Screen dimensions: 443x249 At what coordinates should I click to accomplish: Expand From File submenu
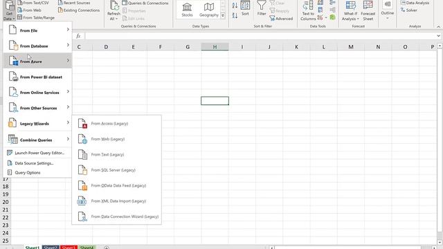tap(37, 30)
